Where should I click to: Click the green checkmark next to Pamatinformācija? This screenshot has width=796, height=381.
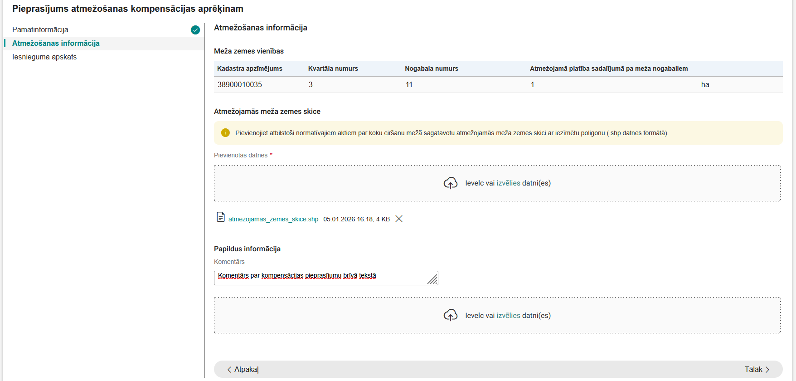coord(195,30)
